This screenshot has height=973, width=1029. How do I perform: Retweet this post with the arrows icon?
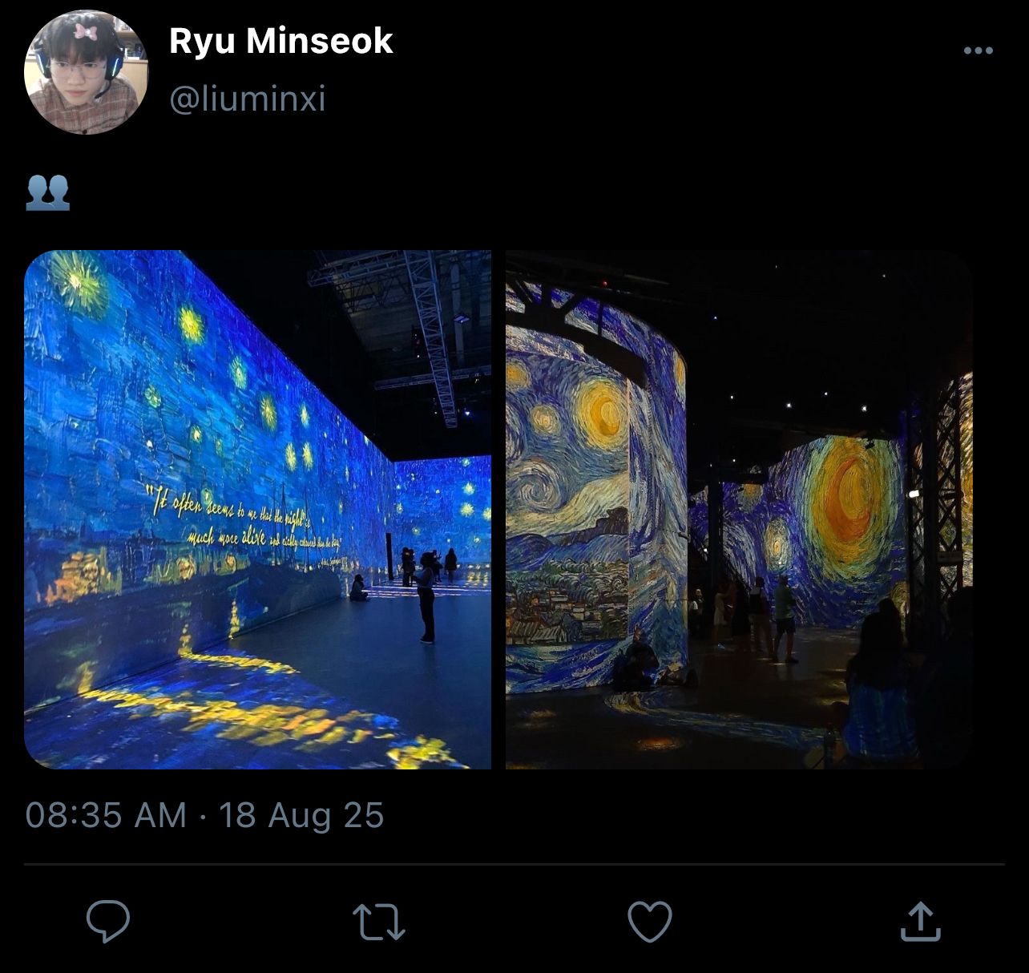(379, 922)
